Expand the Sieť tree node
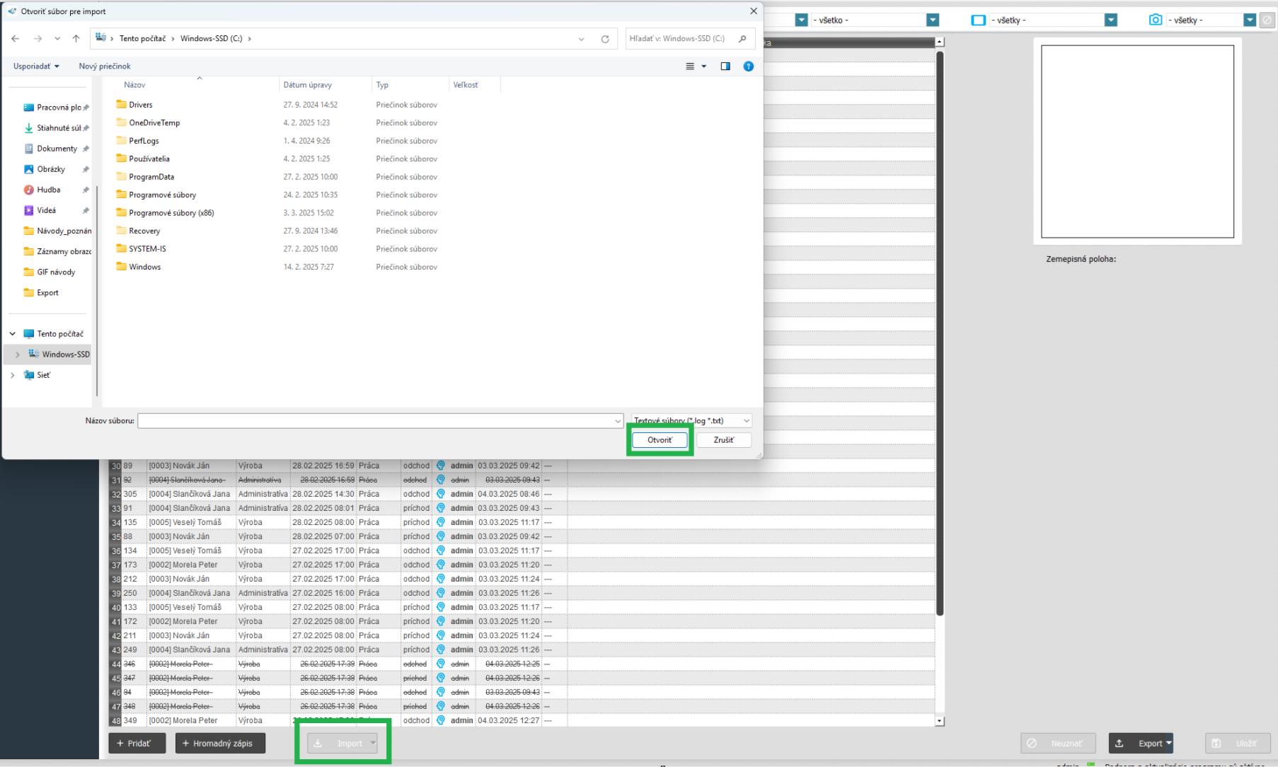 [13, 375]
